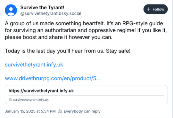Click the people icon beside reply settings

[60, 111]
